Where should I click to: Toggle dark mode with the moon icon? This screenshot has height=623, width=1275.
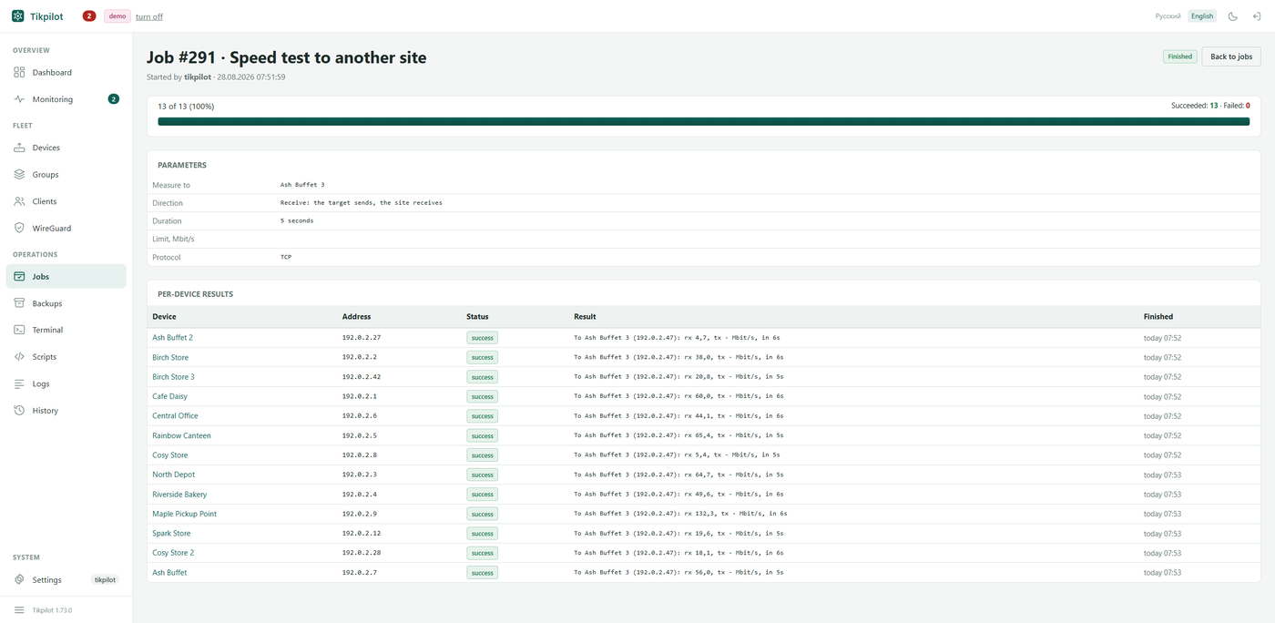pyautogui.click(x=1233, y=16)
